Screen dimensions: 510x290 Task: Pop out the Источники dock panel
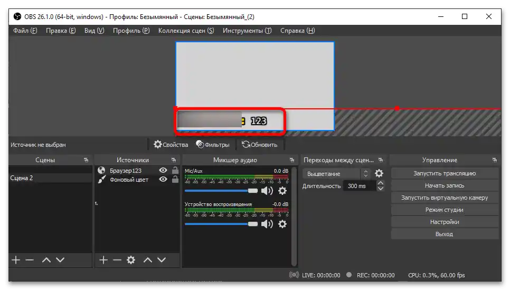point(174,160)
